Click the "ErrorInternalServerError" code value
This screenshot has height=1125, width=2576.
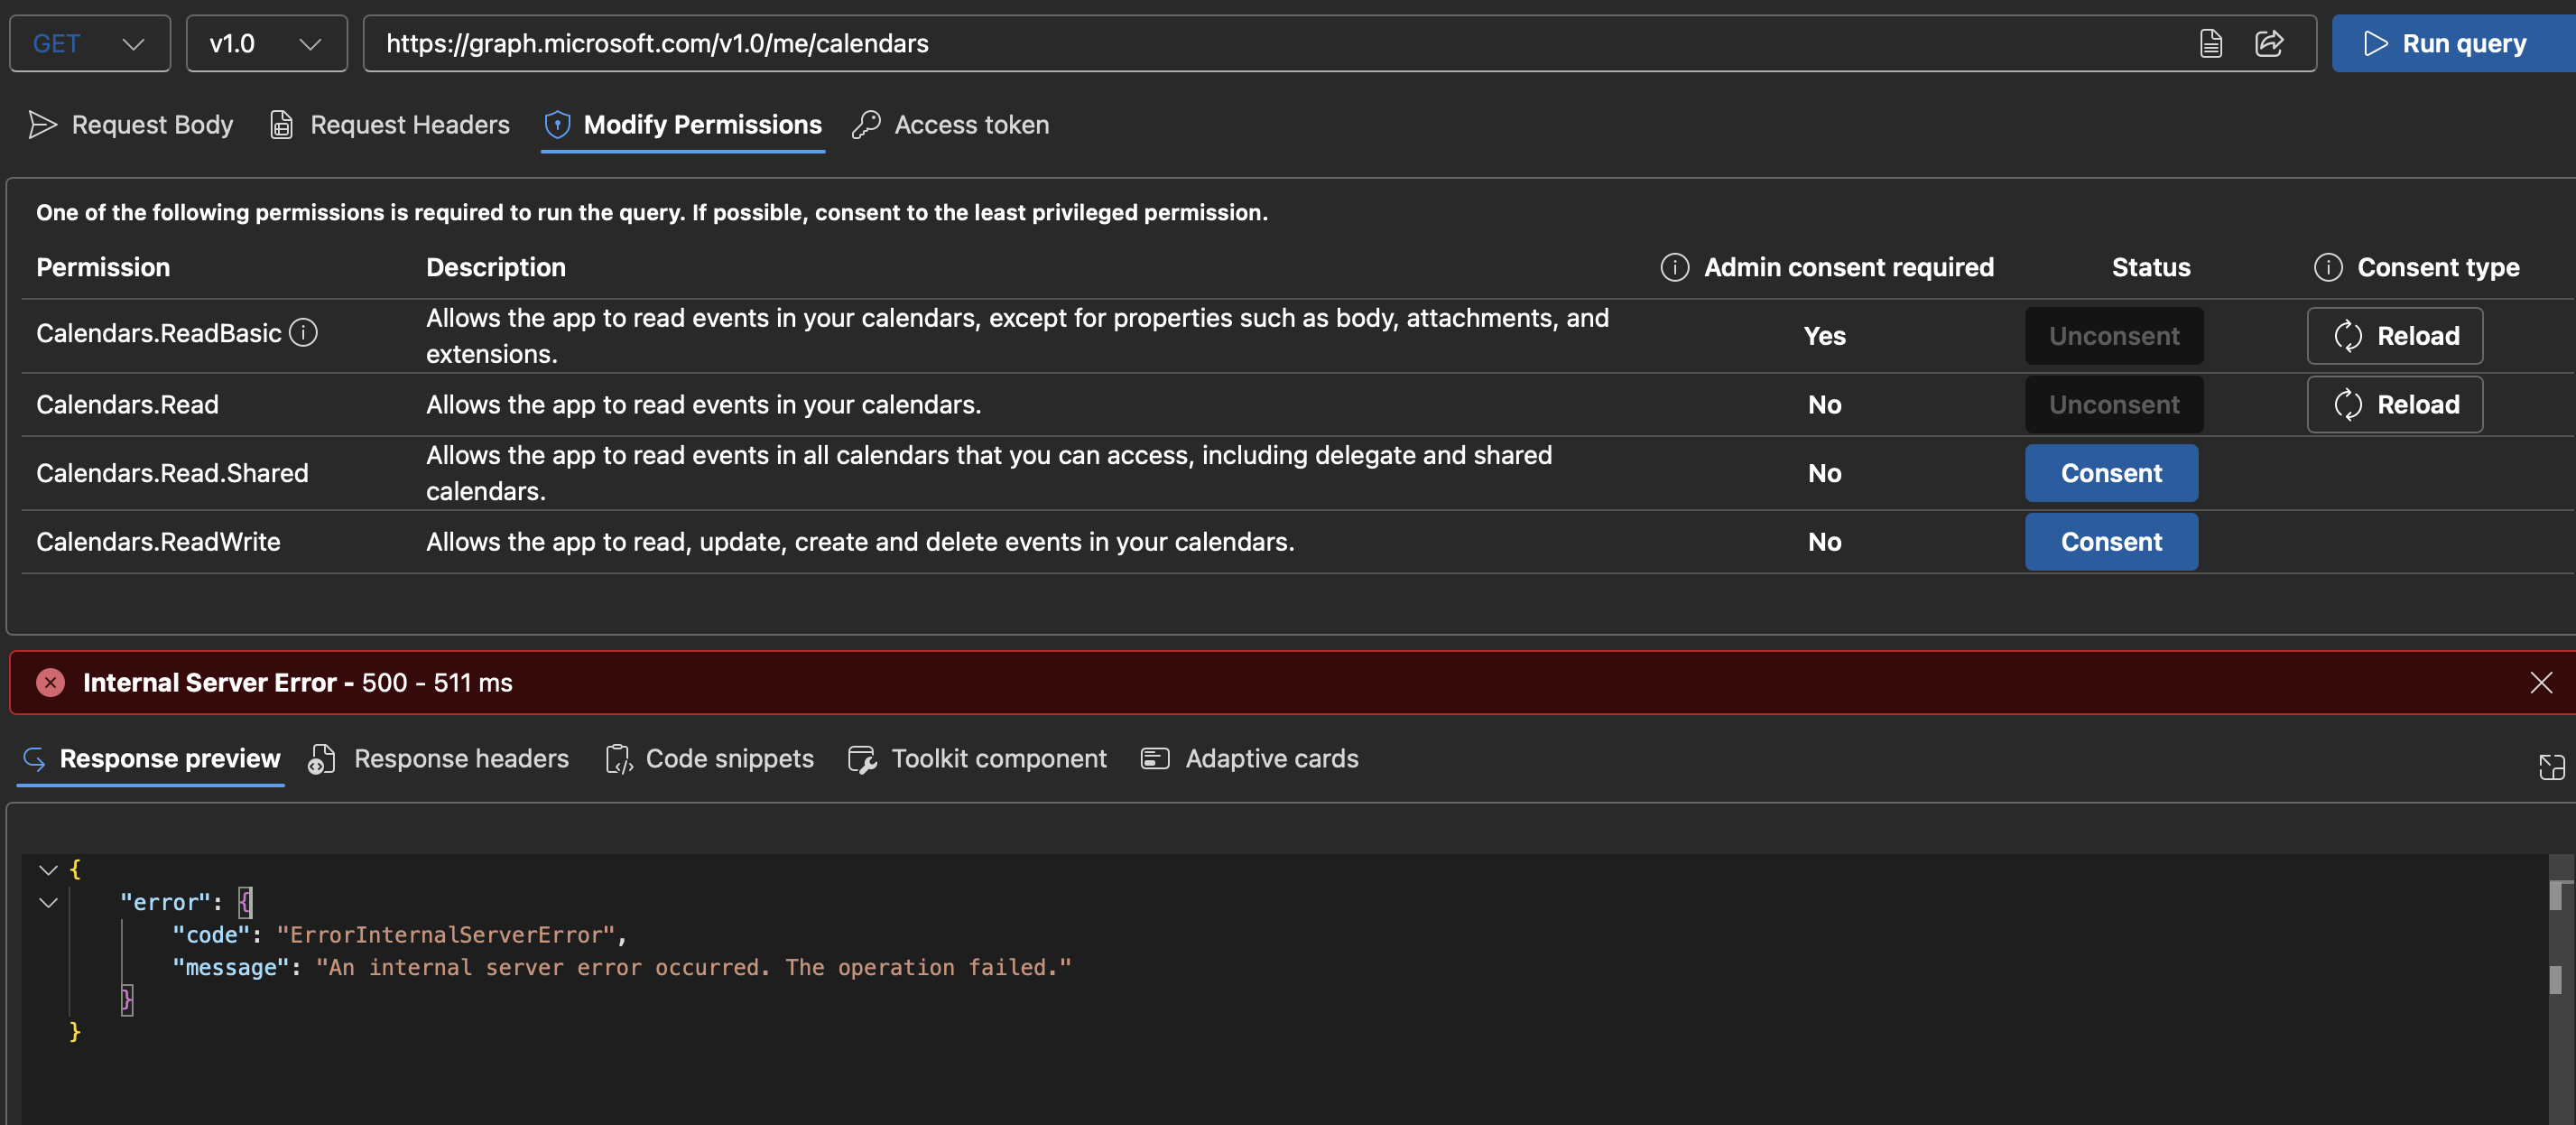click(445, 935)
